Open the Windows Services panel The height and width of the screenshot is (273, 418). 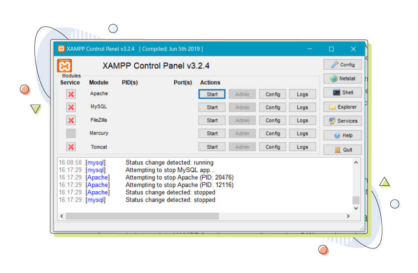coord(343,121)
